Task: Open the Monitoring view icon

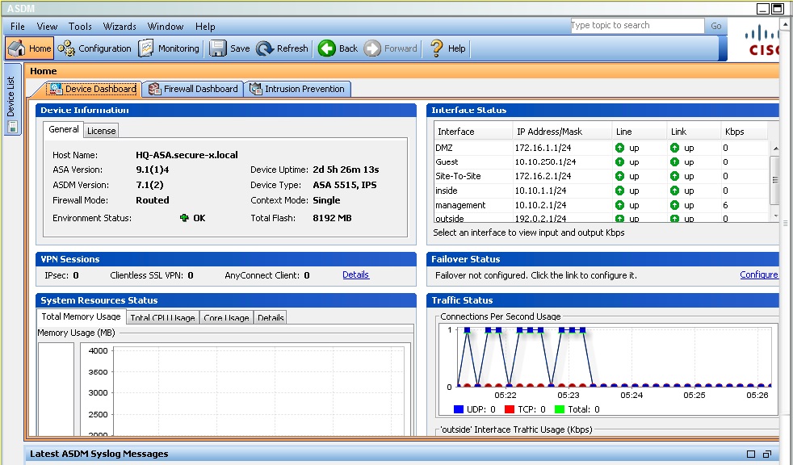Action: click(146, 48)
